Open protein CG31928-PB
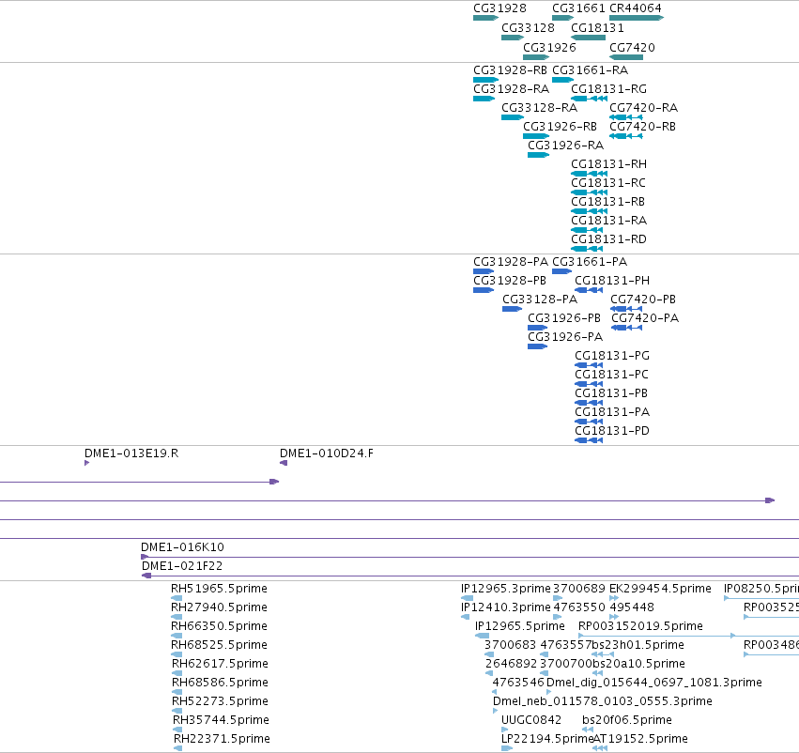The image size is (799, 753). pyautogui.click(x=484, y=290)
